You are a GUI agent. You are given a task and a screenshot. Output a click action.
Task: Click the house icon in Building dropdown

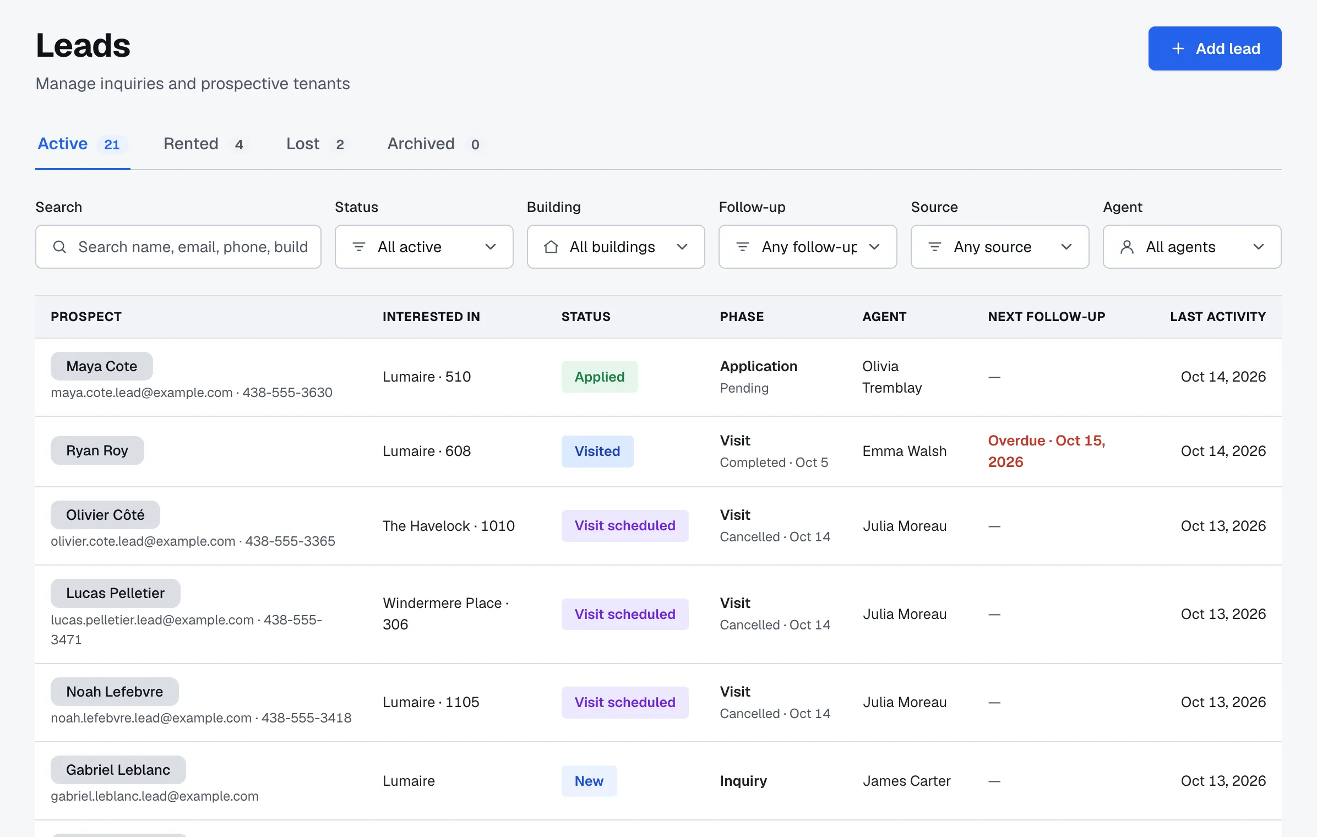coord(551,247)
